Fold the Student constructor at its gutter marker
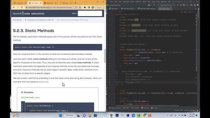 [115, 52]
